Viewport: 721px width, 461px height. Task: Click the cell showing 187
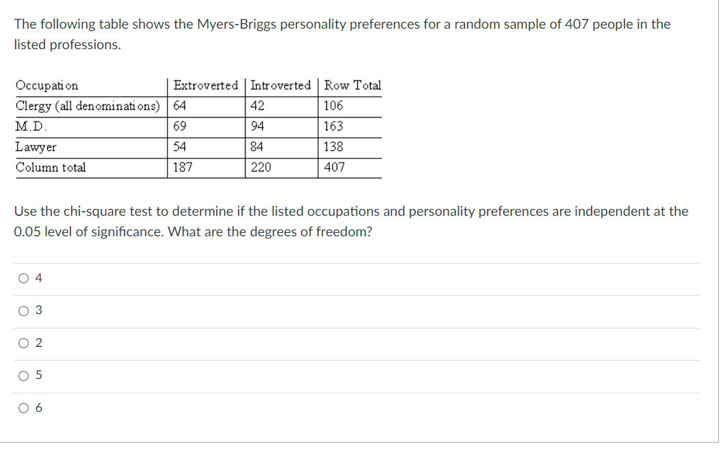click(183, 167)
